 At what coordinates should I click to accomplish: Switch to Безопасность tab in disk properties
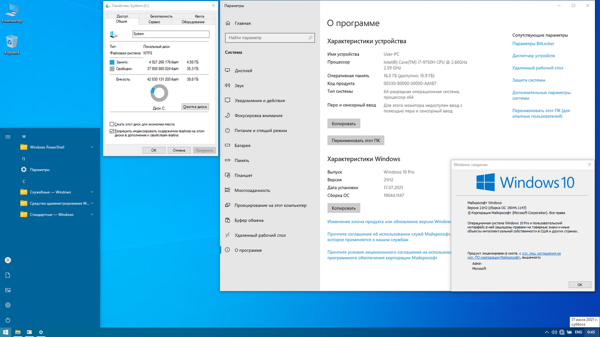click(161, 16)
